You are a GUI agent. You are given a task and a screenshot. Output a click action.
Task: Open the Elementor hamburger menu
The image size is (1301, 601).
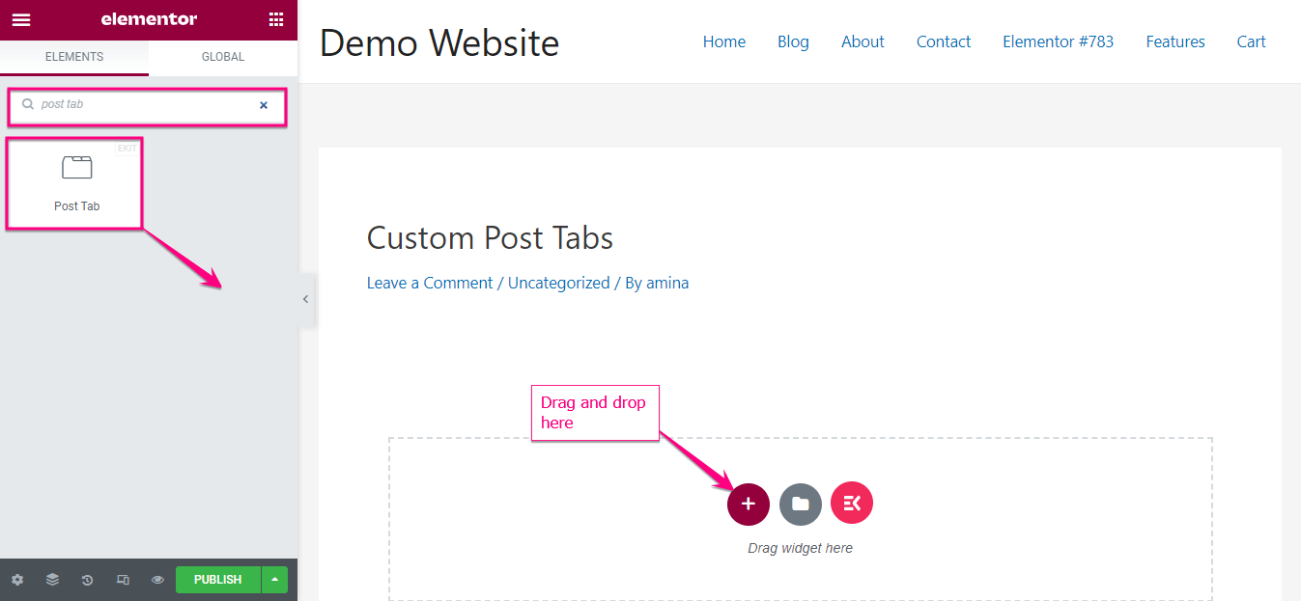[20, 19]
